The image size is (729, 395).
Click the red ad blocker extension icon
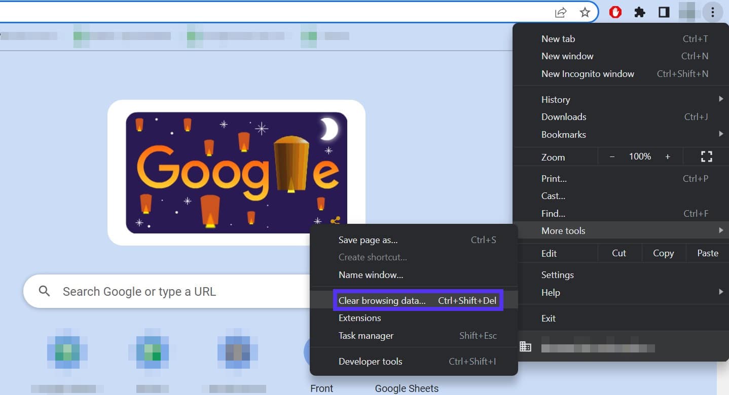tap(615, 13)
